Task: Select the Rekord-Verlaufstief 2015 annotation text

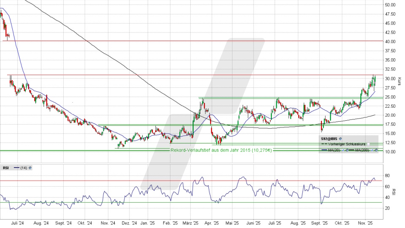Action: click(221, 150)
